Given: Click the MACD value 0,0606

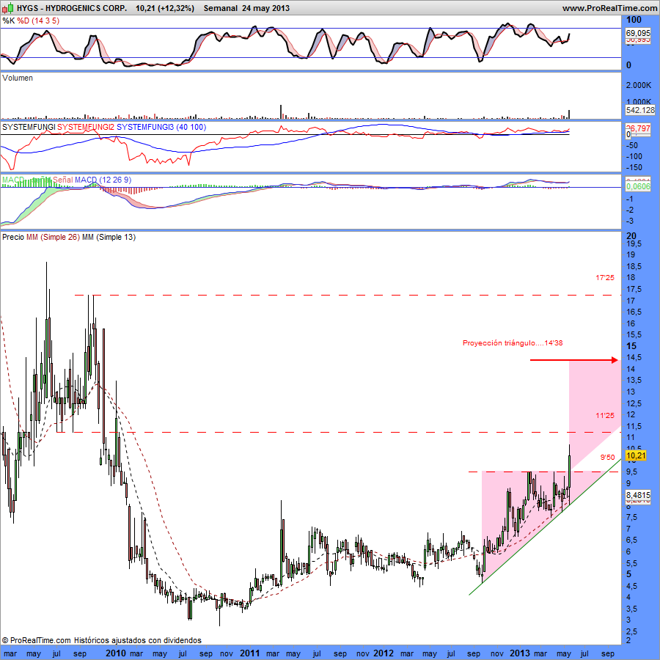Looking at the screenshot, I should [x=638, y=186].
